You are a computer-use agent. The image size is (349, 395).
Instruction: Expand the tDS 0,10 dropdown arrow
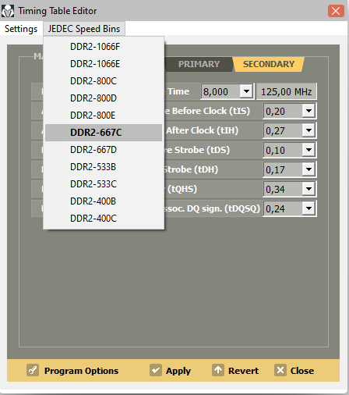click(x=308, y=150)
